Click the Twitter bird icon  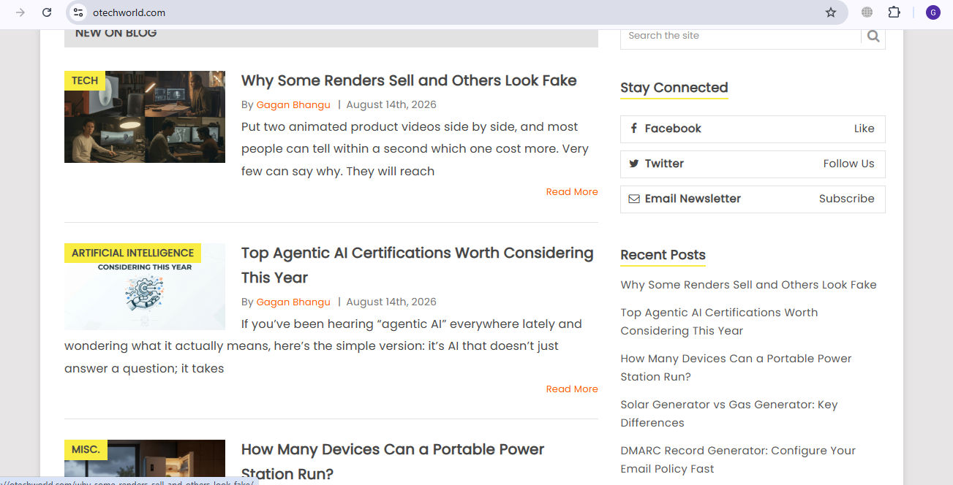coord(633,164)
